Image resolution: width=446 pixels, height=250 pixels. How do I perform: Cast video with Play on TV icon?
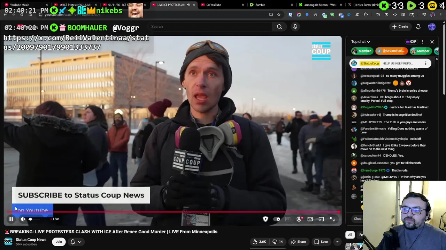(x=321, y=219)
